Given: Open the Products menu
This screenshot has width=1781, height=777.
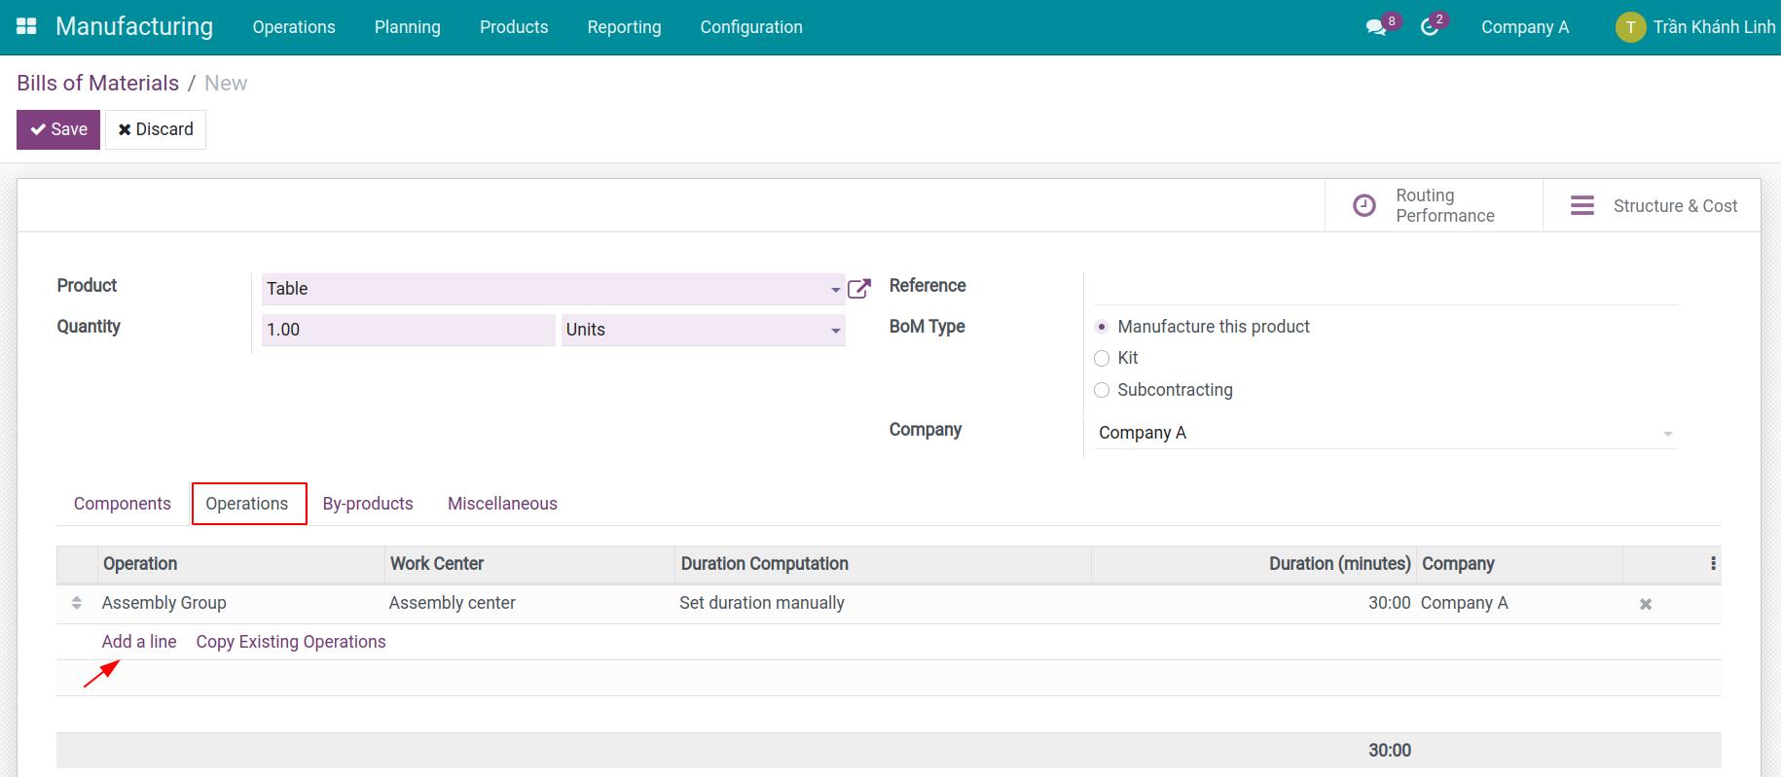Looking at the screenshot, I should point(514,27).
